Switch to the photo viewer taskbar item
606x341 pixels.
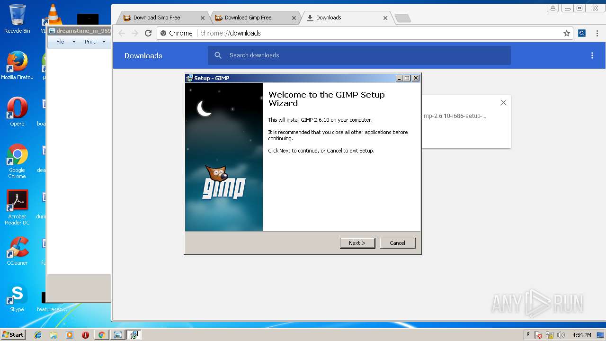click(x=117, y=335)
